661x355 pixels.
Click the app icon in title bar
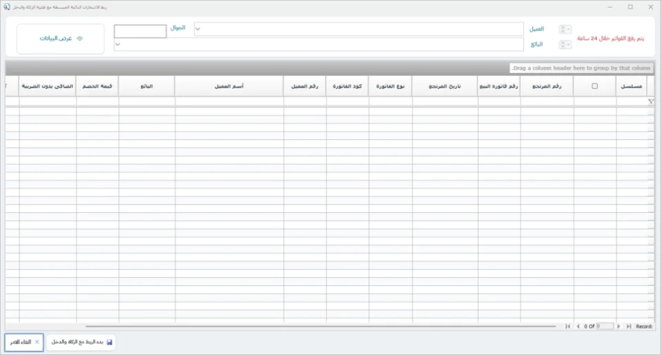pos(7,7)
